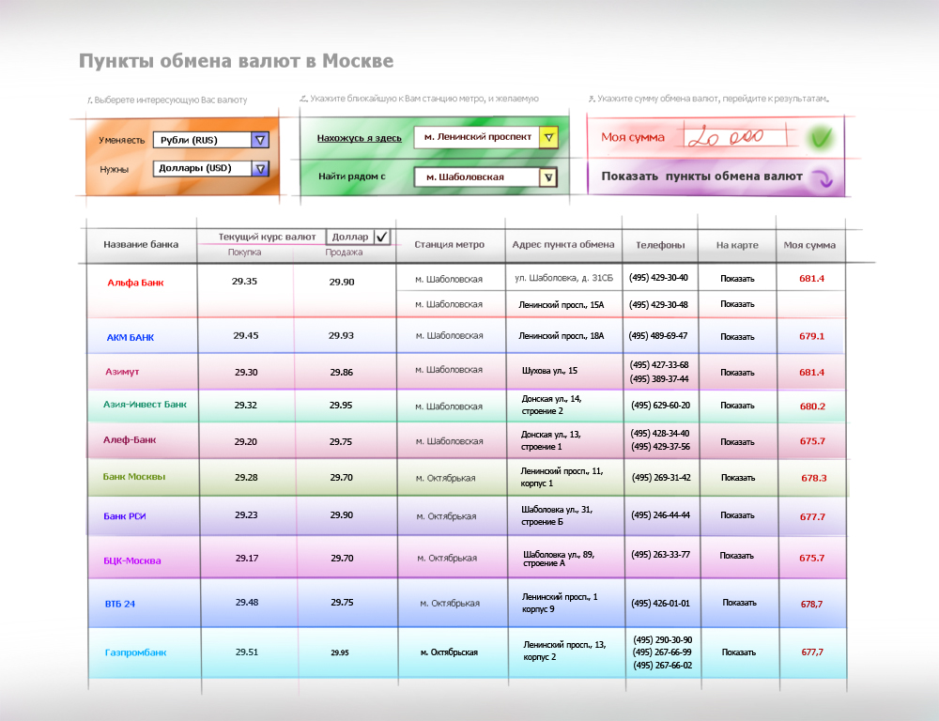Open the Рубли (RUS) currency dropdown
The width and height of the screenshot is (939, 721).
pyautogui.click(x=261, y=140)
